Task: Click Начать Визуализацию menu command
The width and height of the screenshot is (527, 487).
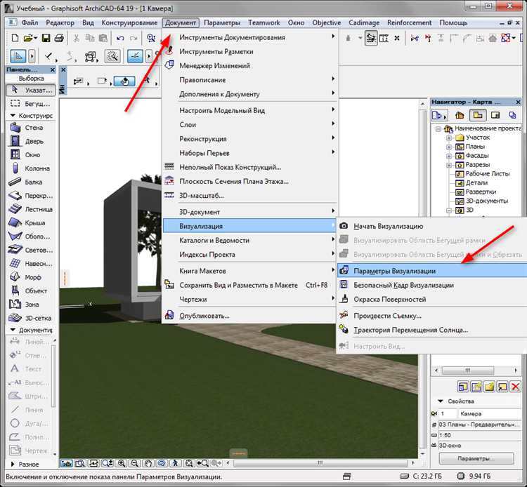Action: coord(388,226)
